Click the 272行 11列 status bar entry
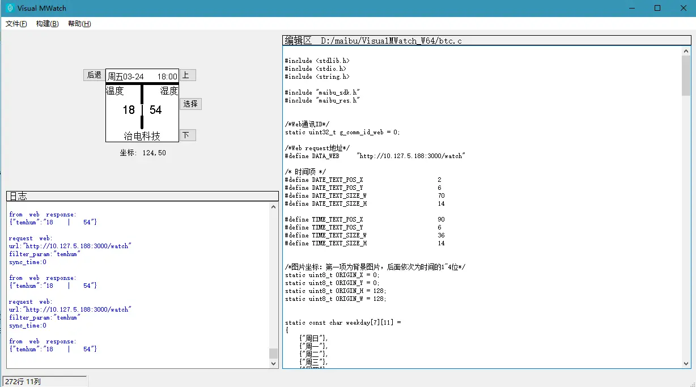The image size is (696, 387). (x=45, y=381)
